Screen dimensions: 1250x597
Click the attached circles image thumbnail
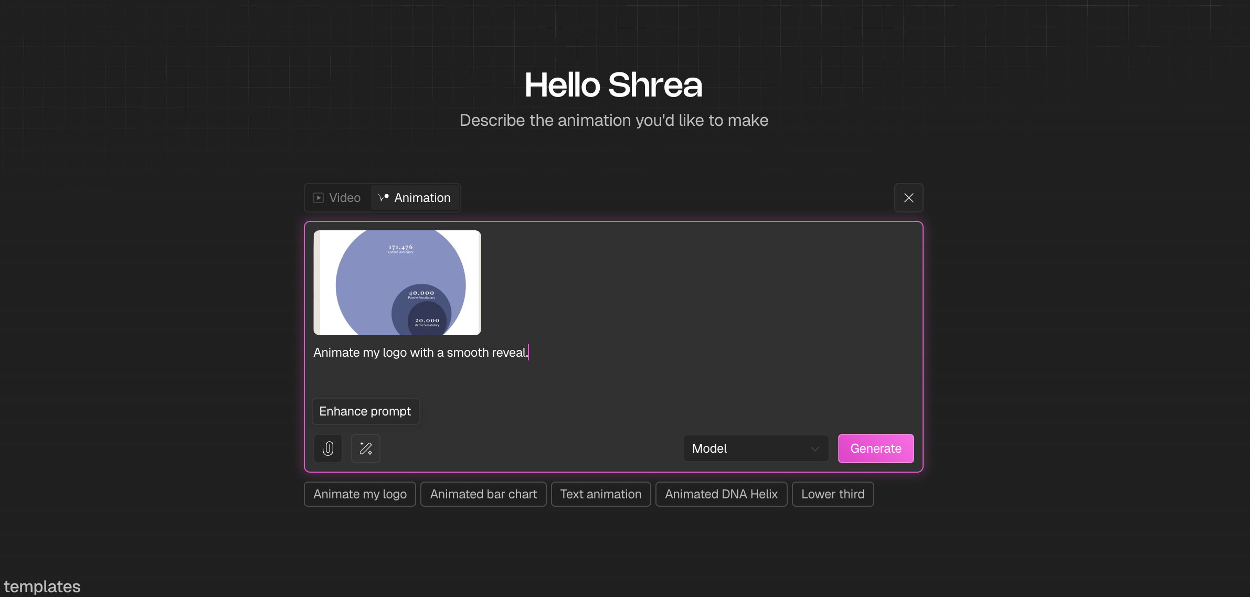pyautogui.click(x=397, y=283)
